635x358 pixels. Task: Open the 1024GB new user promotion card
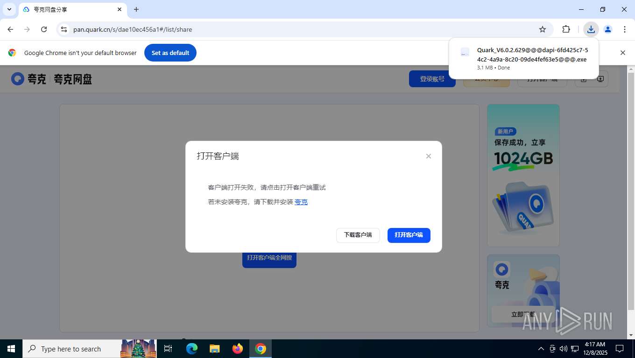click(x=523, y=175)
